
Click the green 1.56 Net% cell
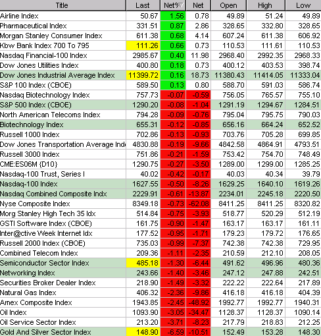click(x=173, y=16)
